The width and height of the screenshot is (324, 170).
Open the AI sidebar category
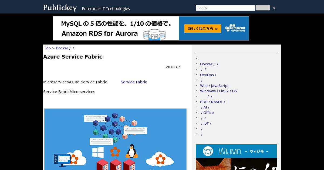coord(205,107)
